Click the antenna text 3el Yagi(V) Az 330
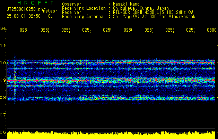The image size is (218, 139). [136, 17]
